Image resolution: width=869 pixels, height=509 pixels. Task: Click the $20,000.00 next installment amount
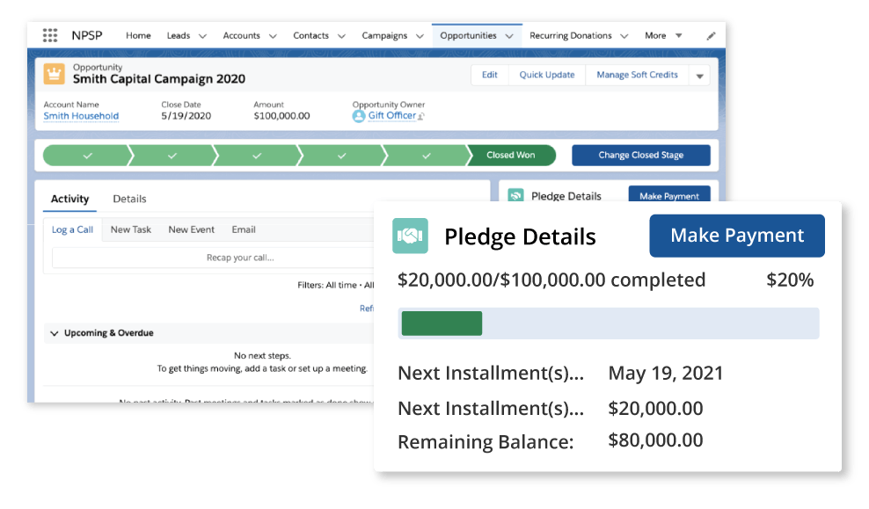(x=655, y=408)
